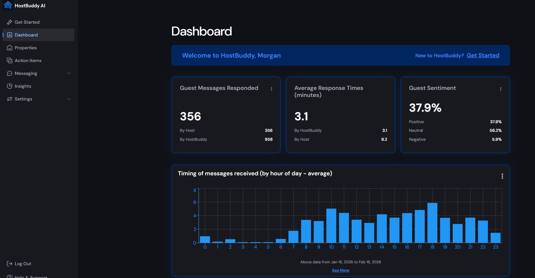The image size is (535, 278).
Task: Click the large 356 headline number
Action: (190, 116)
